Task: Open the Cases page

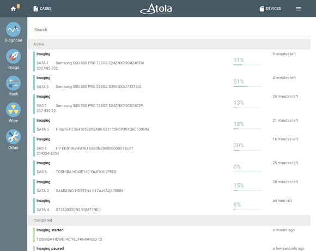Action: tap(42, 9)
